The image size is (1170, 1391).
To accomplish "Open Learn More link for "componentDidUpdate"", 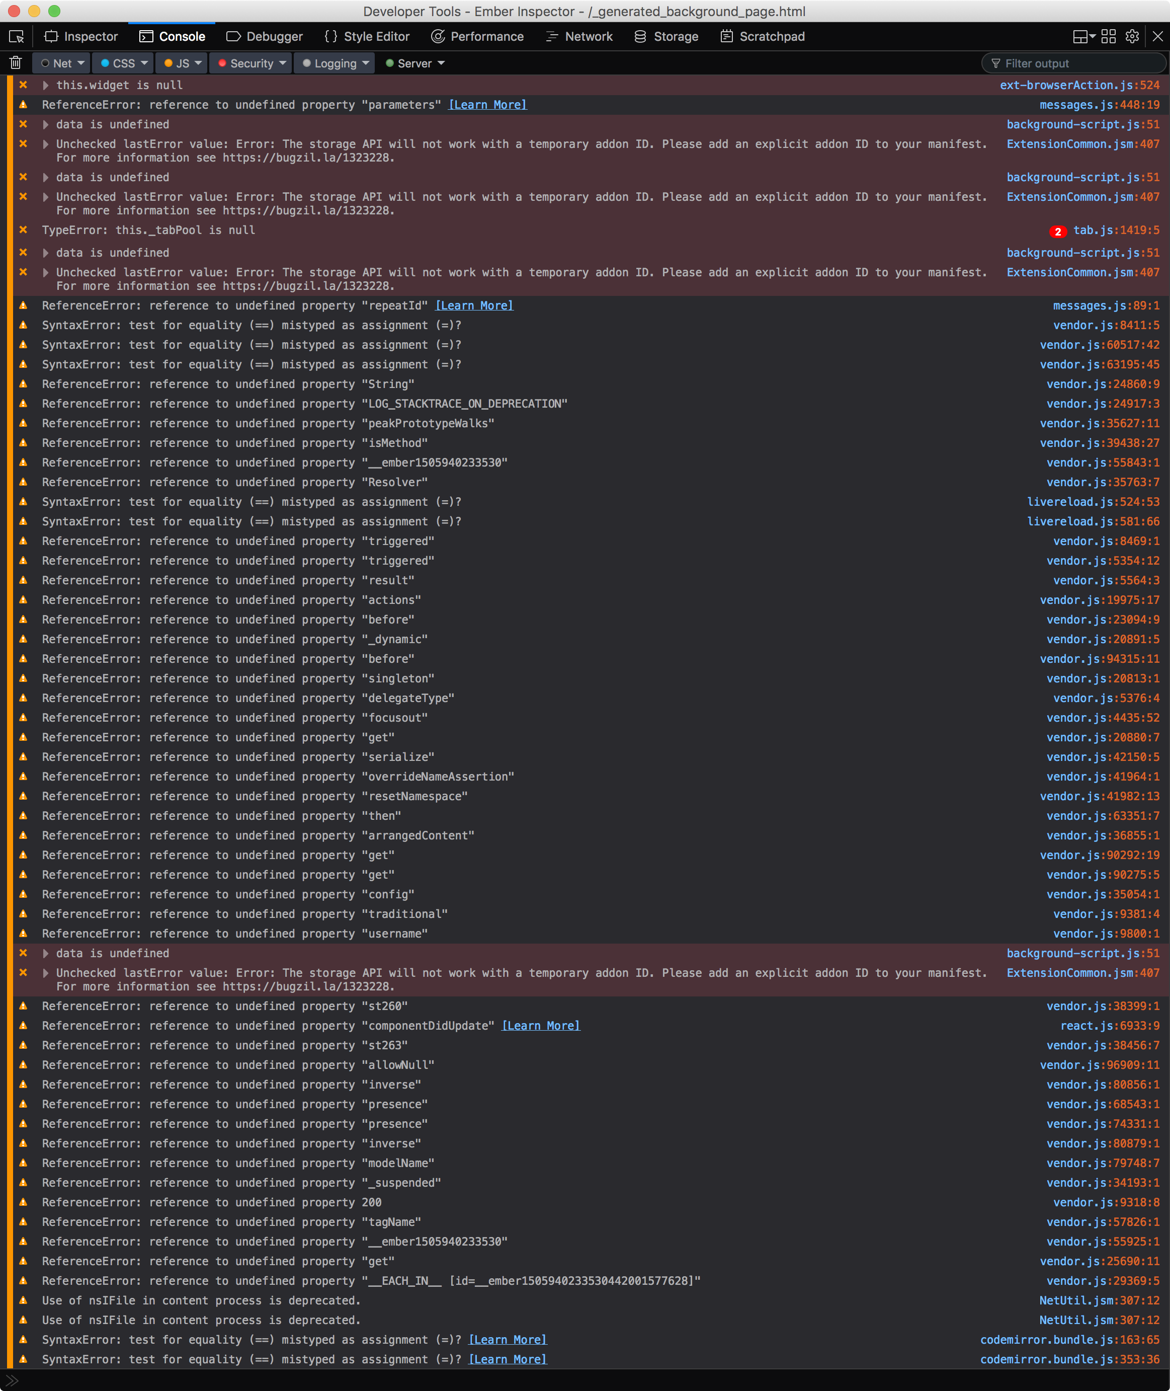I will (541, 1025).
